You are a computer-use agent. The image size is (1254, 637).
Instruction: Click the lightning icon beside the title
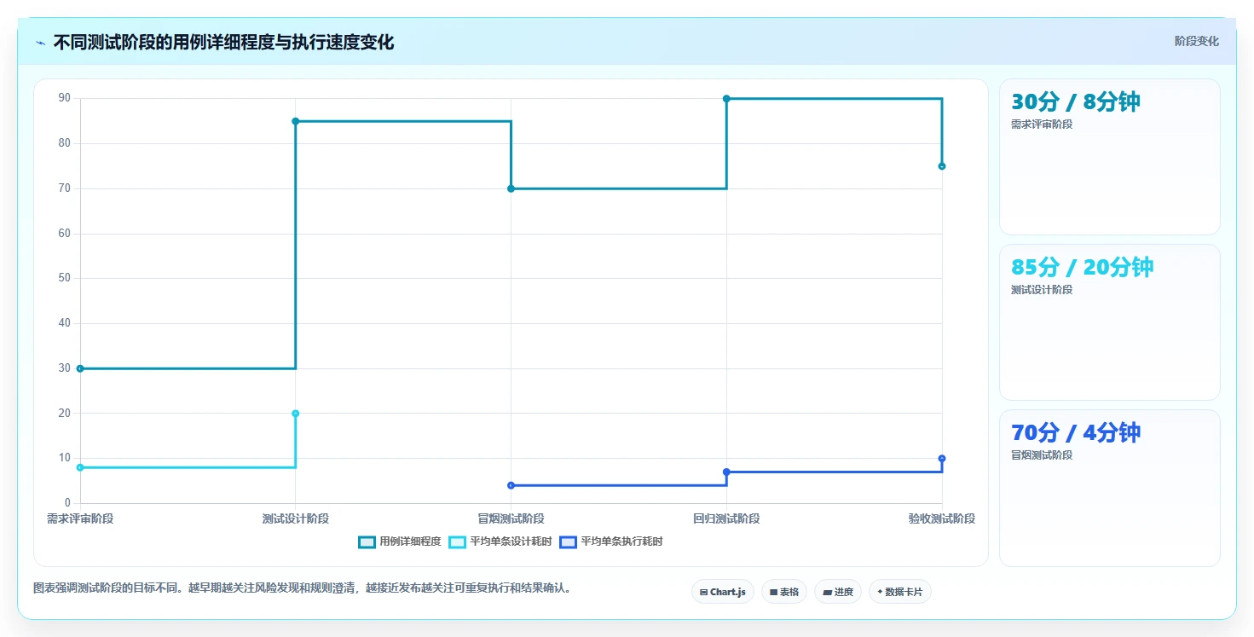(40, 43)
